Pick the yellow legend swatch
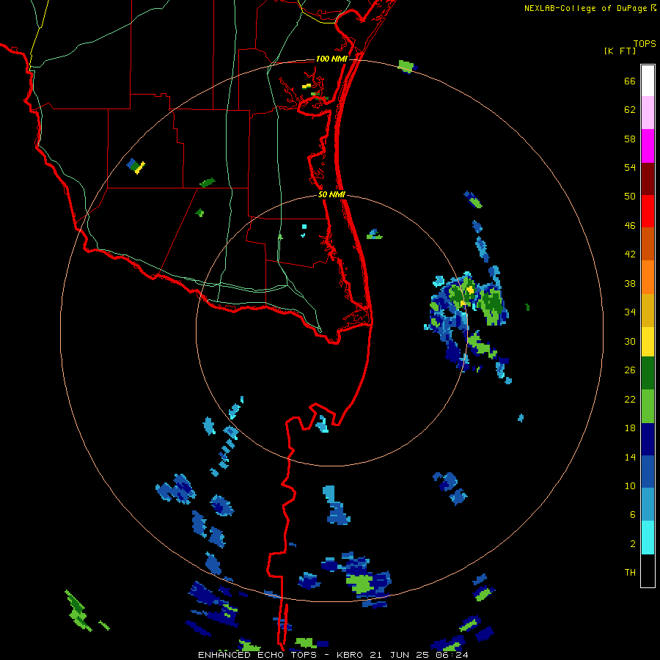The width and height of the screenshot is (660, 660). click(648, 342)
